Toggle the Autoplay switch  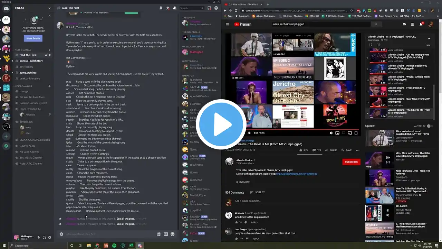pos(429,126)
